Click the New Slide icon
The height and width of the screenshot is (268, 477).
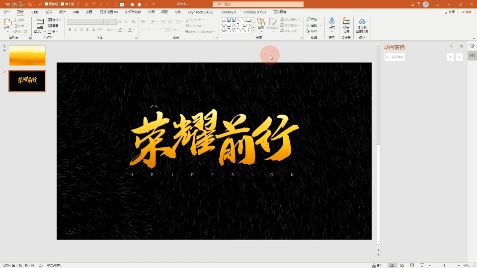[x=40, y=21]
